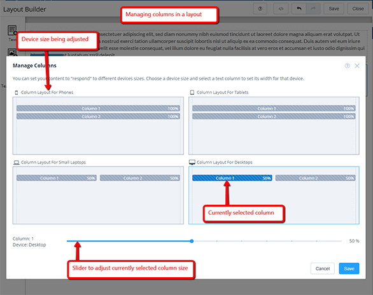The image size is (373, 295).
Task: Select the image widget icon in sidebar
Action: pyautogui.click(x=12, y=53)
